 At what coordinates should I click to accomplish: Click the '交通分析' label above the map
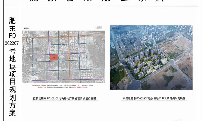[27, 28]
